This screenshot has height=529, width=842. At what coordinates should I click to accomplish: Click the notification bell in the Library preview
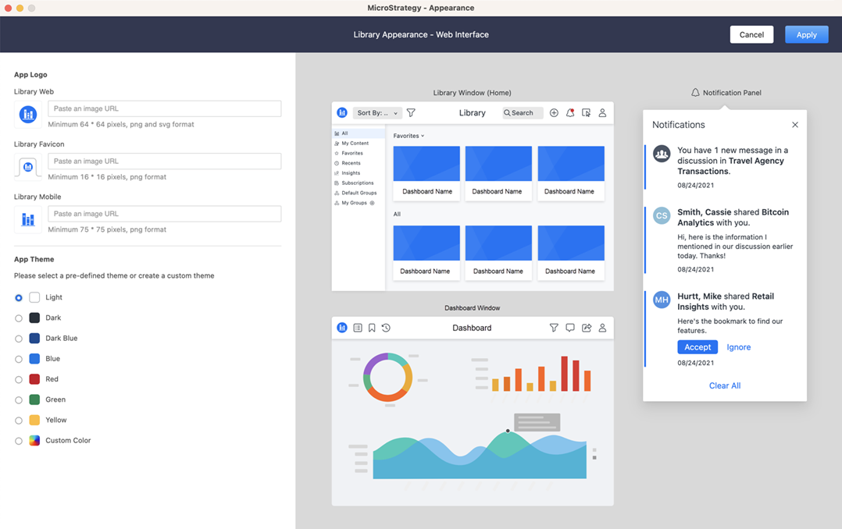coord(570,113)
